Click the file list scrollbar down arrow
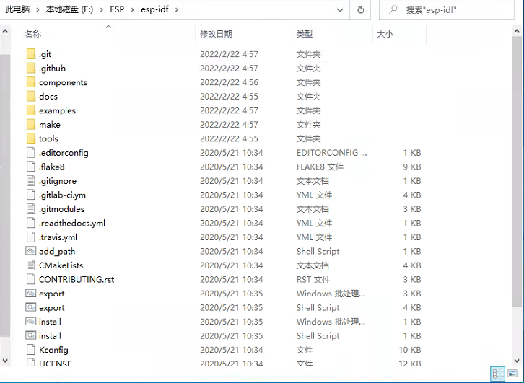 click(517, 361)
